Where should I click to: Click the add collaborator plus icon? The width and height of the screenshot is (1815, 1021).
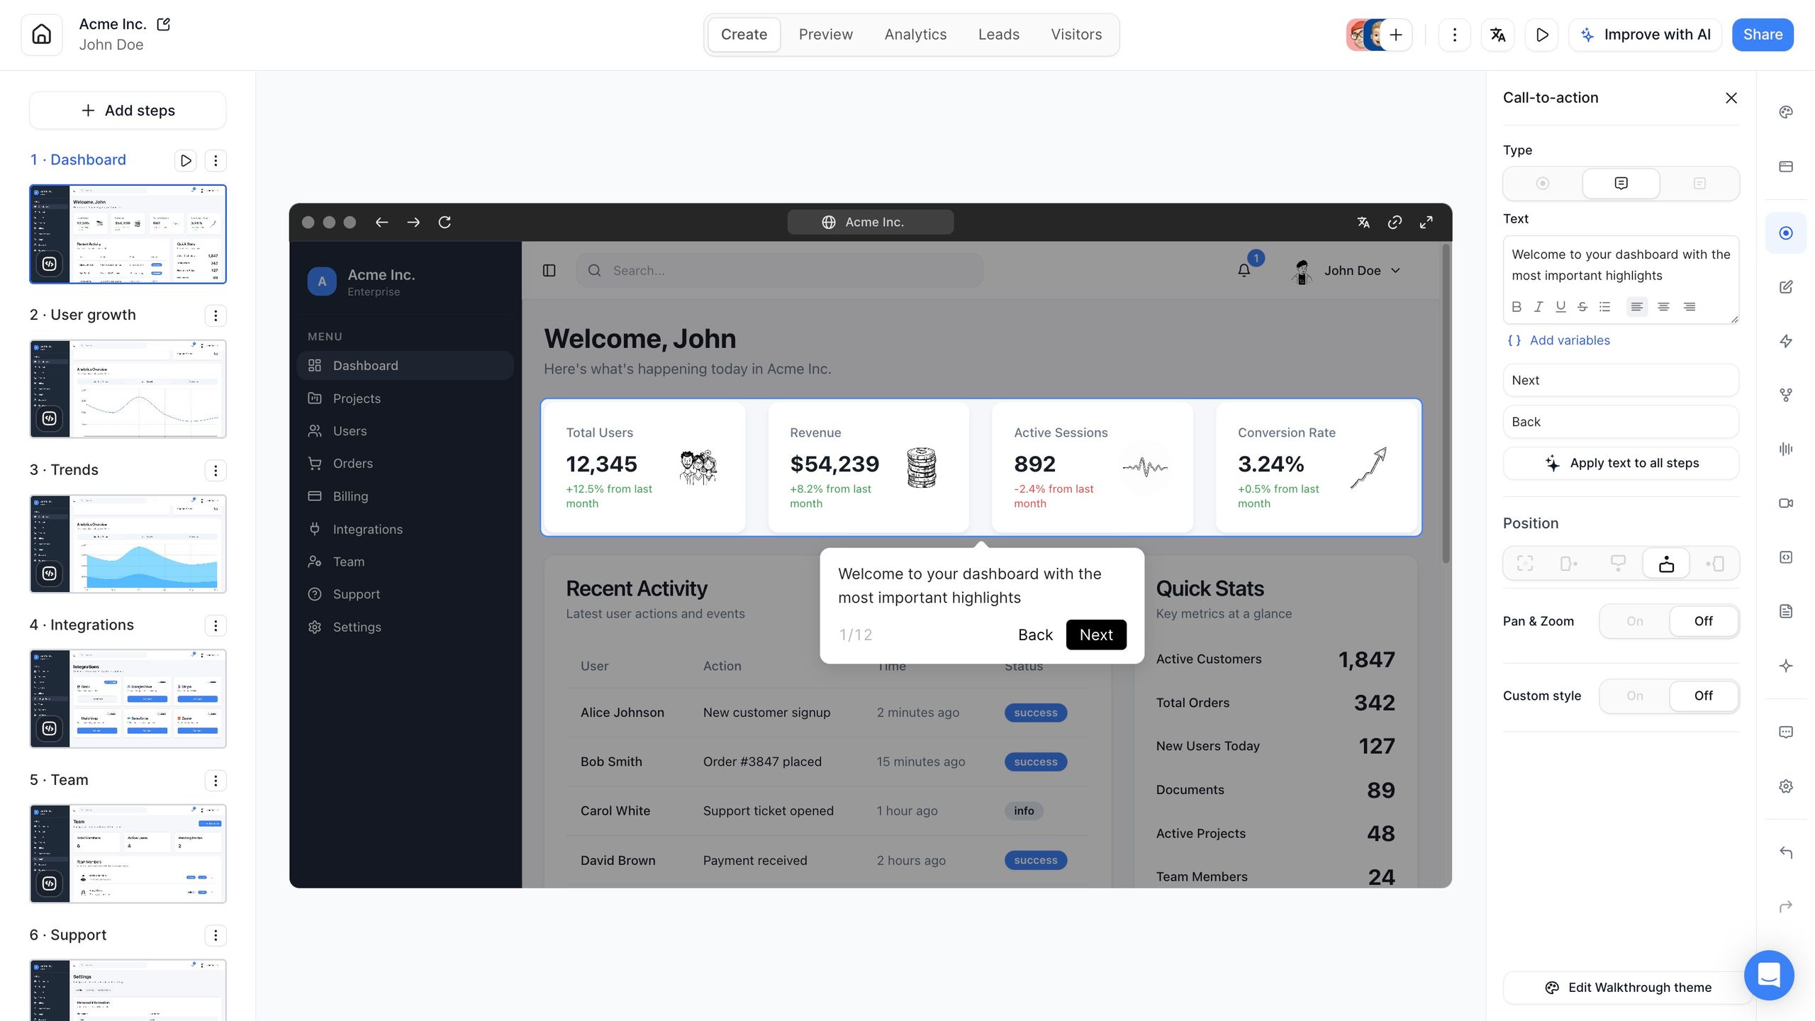pos(1396,35)
